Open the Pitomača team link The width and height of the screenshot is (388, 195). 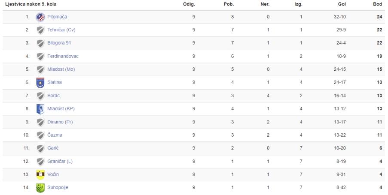coord(57,17)
